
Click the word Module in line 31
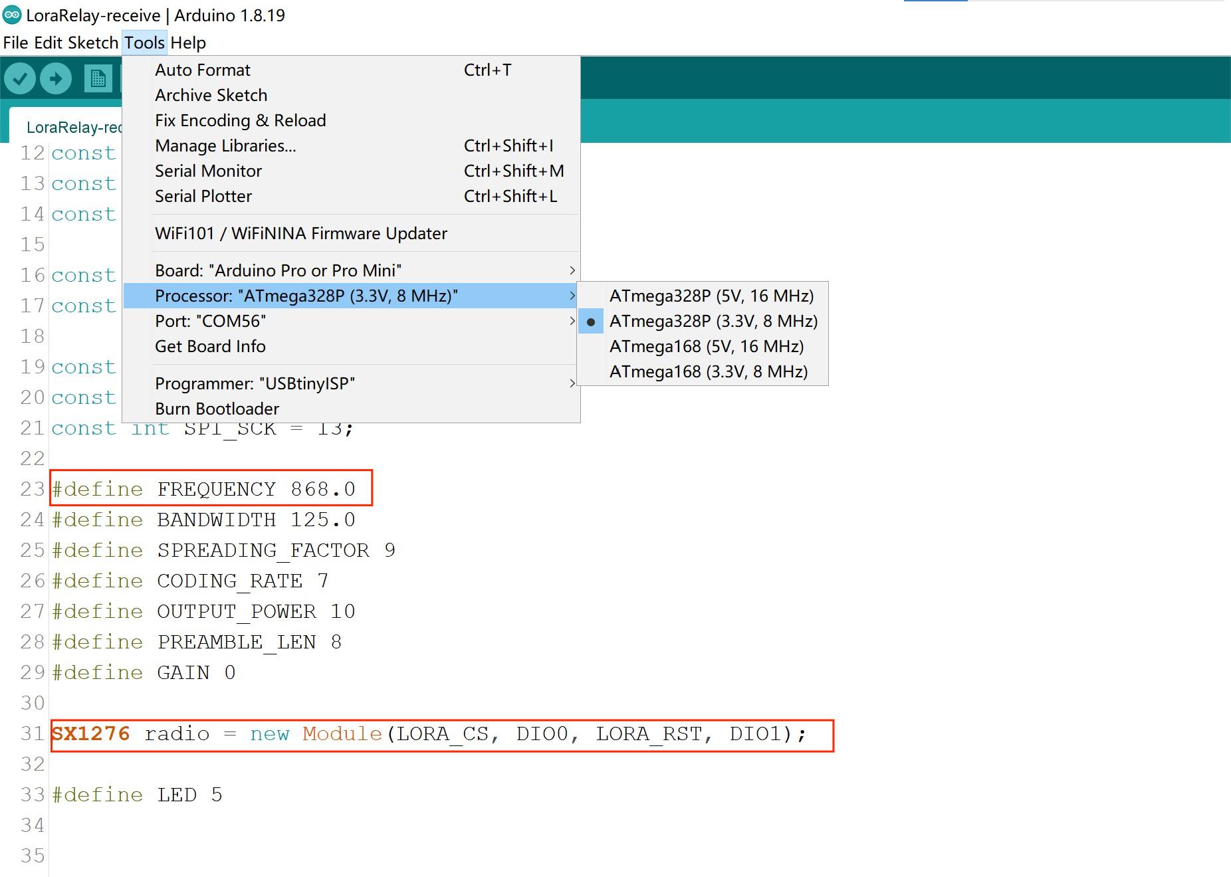click(342, 733)
